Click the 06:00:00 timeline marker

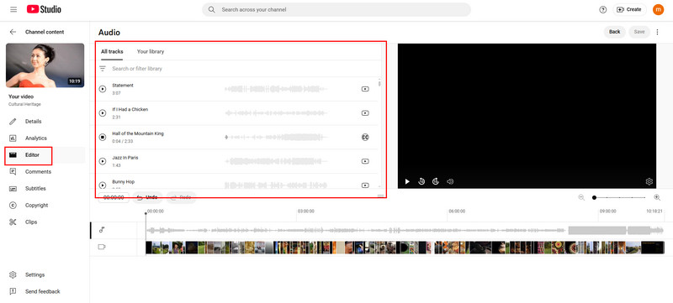(x=457, y=211)
